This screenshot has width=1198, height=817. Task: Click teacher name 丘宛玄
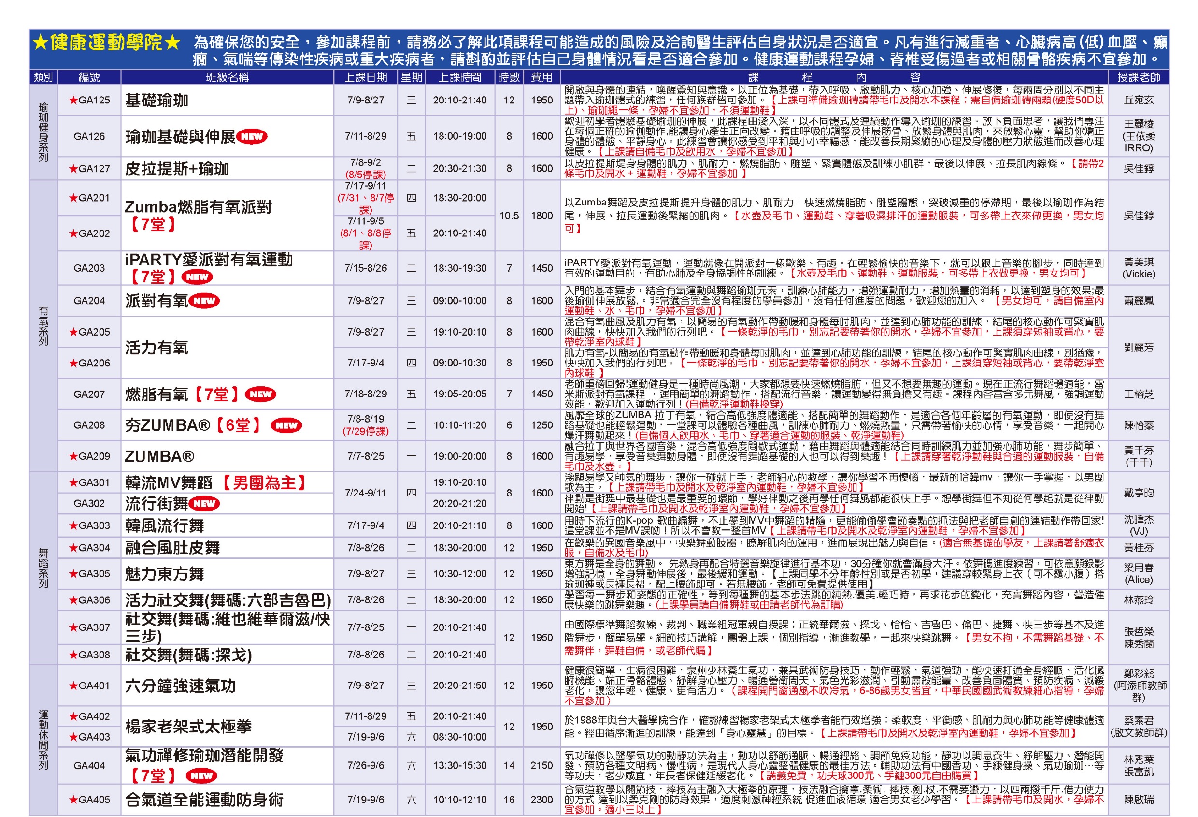[x=1138, y=101]
